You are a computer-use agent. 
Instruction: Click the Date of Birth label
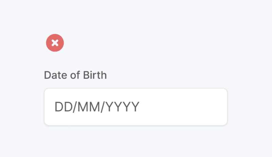click(75, 75)
